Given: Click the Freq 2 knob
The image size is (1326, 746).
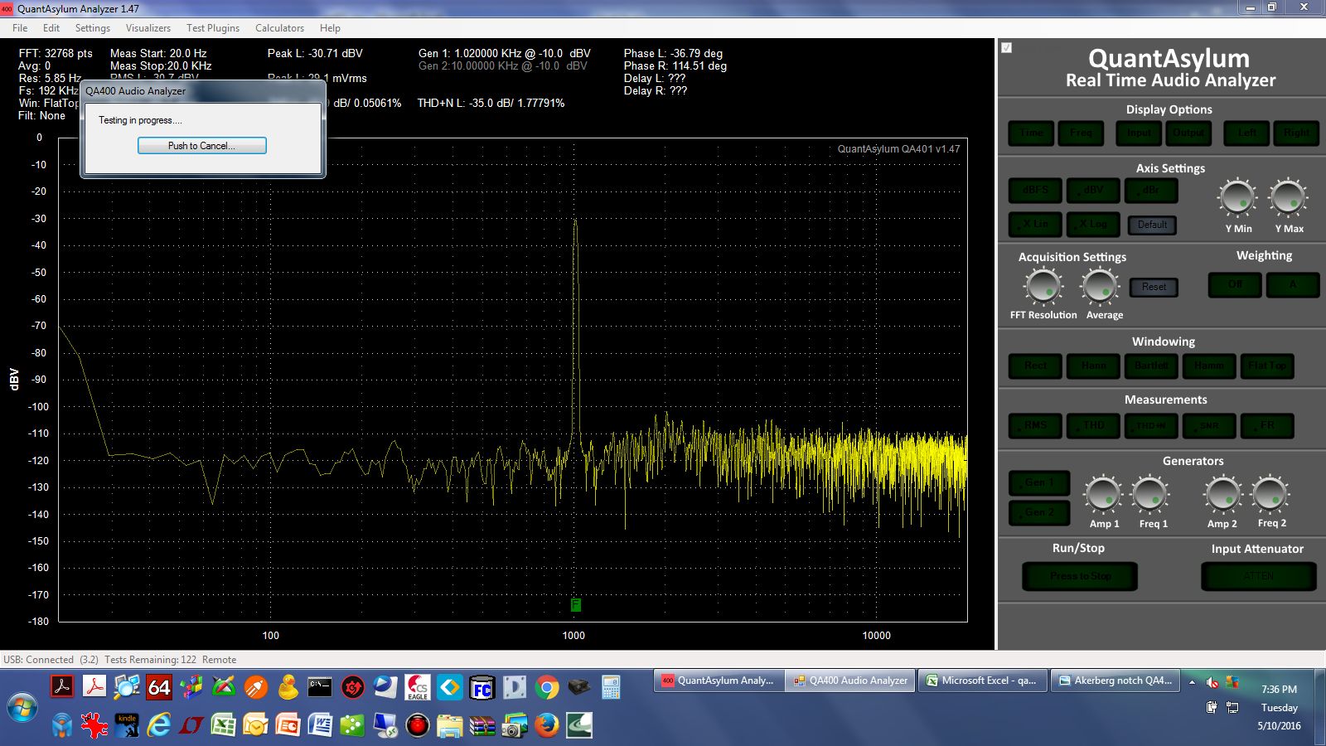Looking at the screenshot, I should (x=1270, y=495).
